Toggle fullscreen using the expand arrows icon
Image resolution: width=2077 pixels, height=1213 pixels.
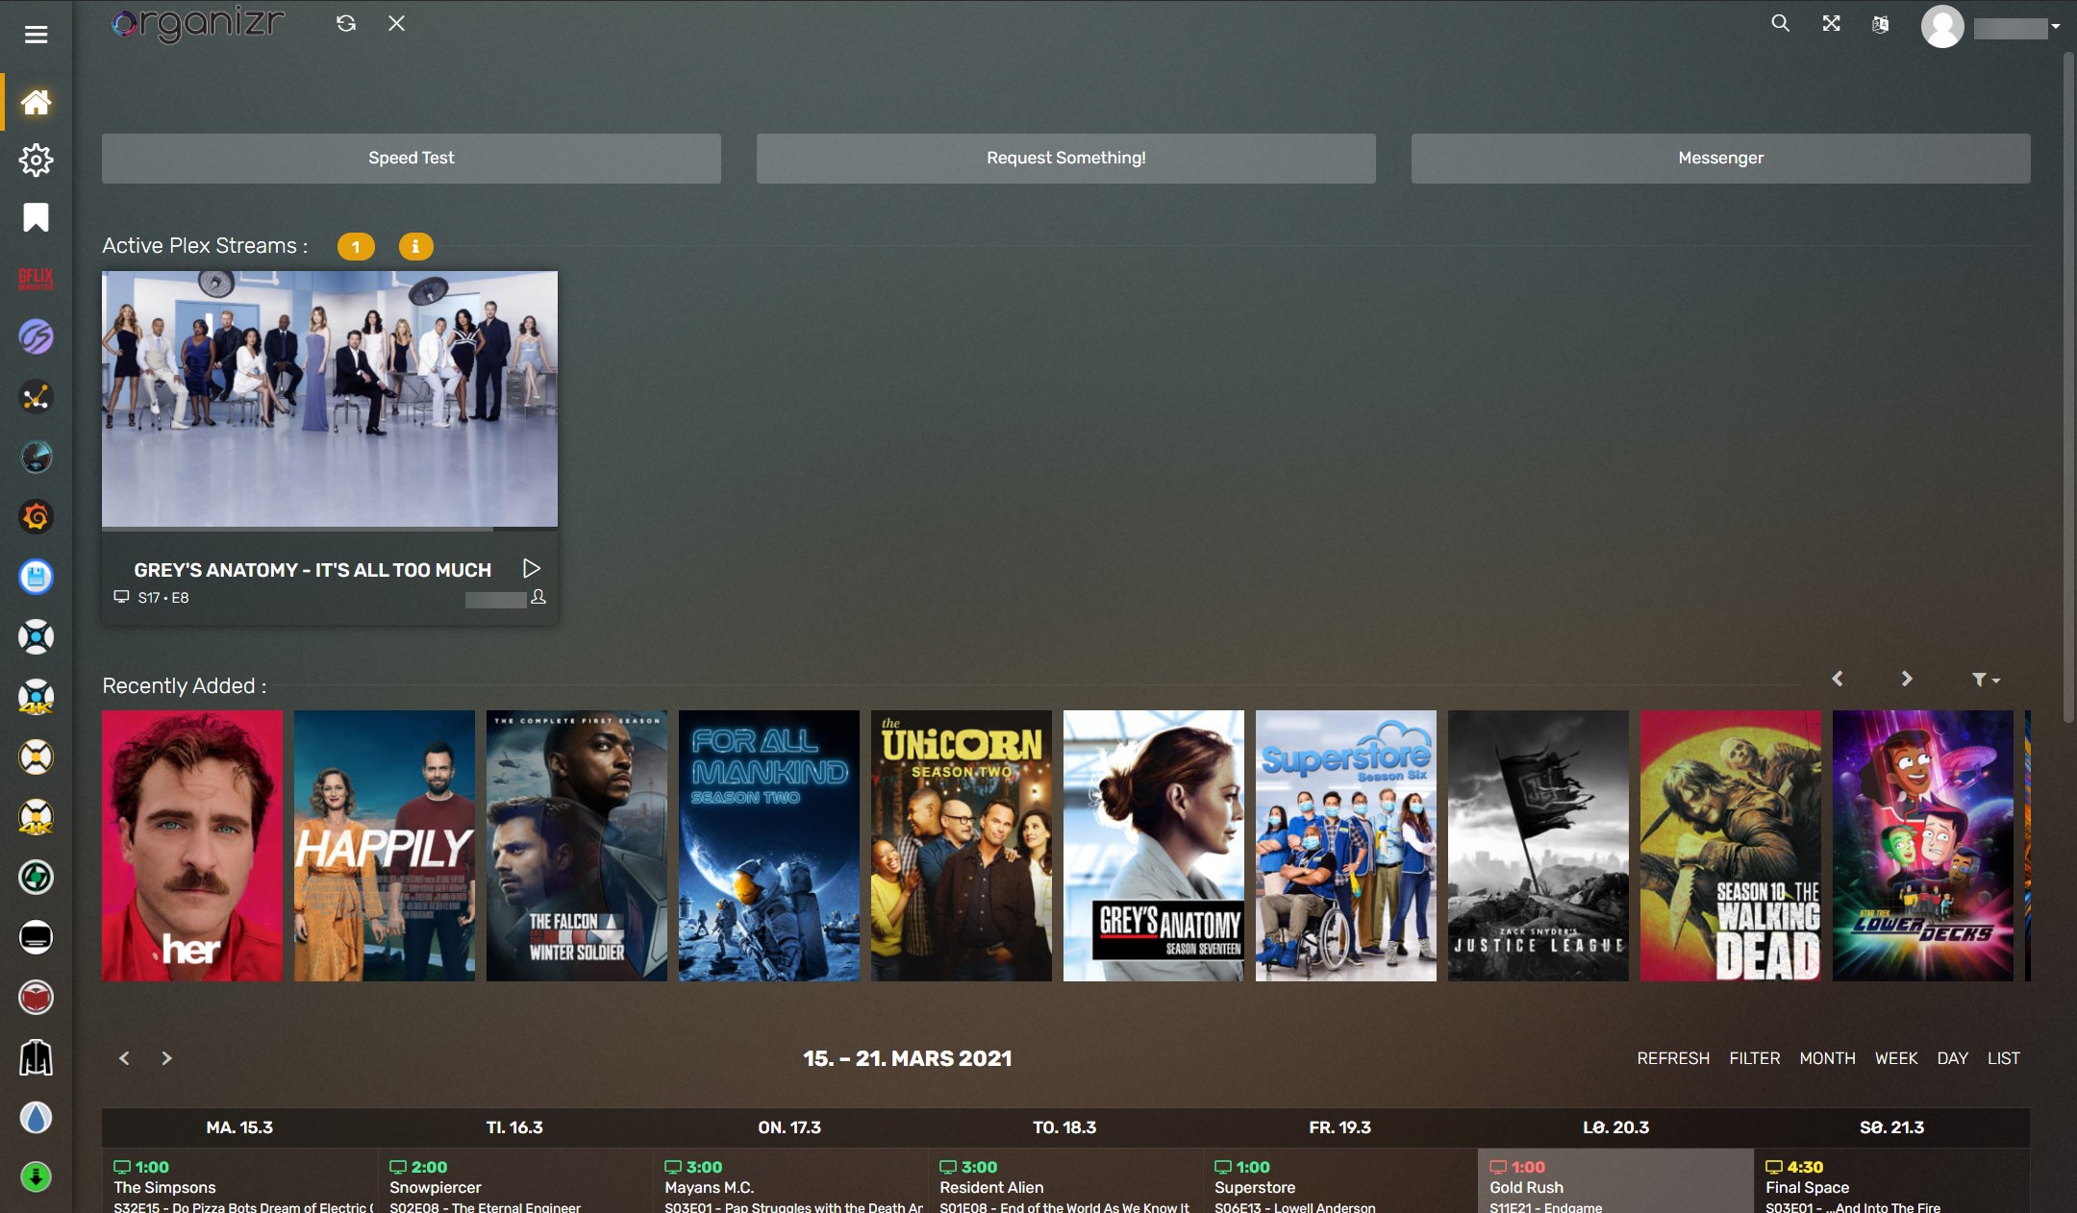[x=1831, y=23]
